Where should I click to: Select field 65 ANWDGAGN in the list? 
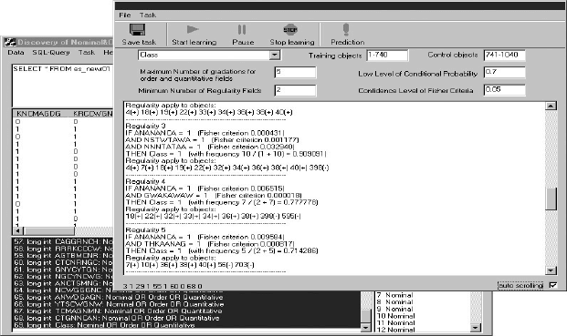tap(119, 297)
